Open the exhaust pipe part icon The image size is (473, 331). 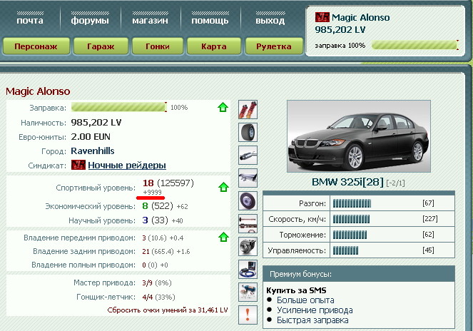[248, 155]
